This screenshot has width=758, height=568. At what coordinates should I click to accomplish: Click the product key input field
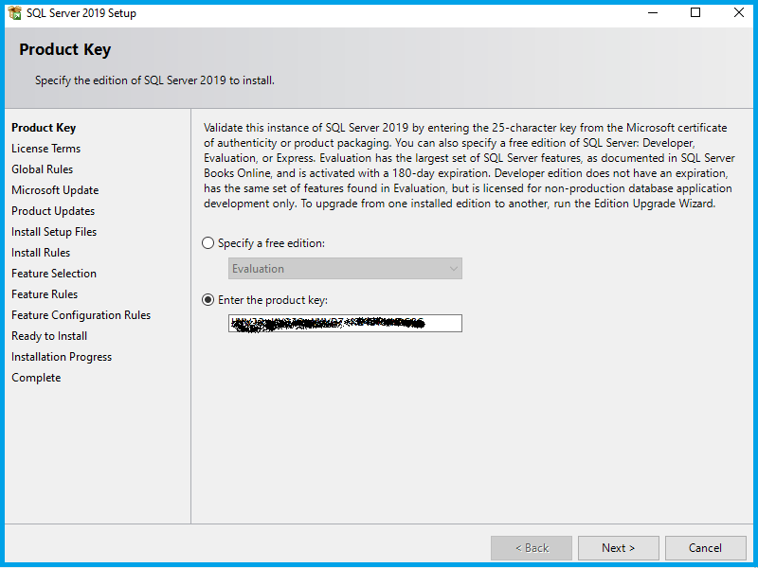point(345,324)
